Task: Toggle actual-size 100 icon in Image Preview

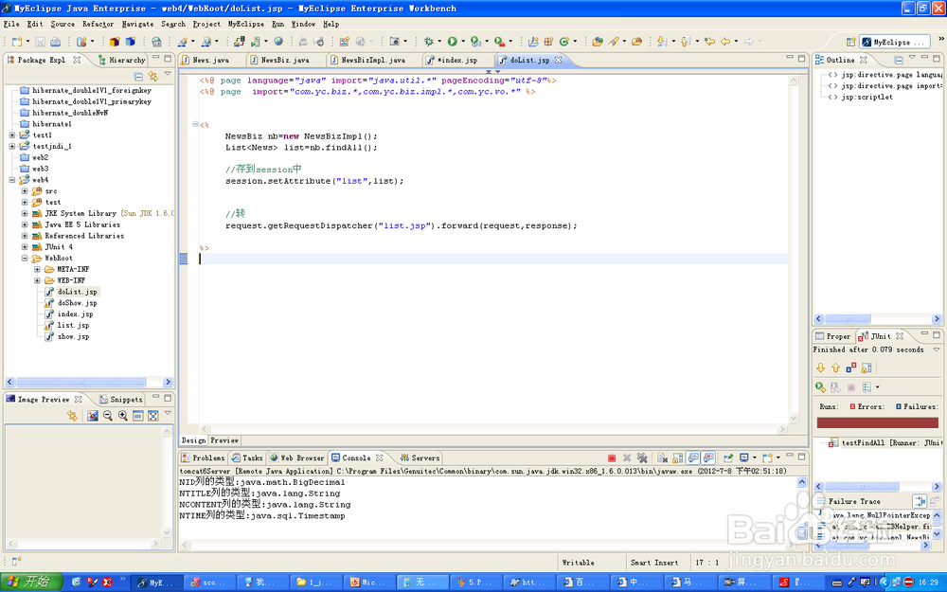Action: (137, 416)
